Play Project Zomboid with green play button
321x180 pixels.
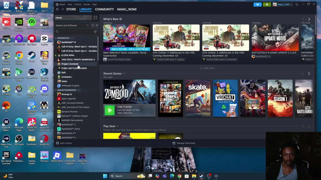point(109,110)
